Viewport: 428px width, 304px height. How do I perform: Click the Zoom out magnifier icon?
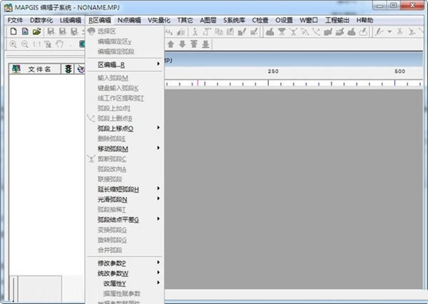coord(26,44)
